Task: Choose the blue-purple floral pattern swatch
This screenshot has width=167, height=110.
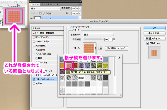Action: (87, 66)
